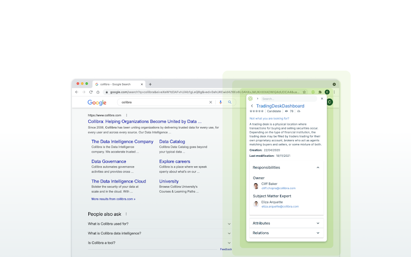Screen dimensions: 411x257
Task: Select the "collibra - Google Search" tab
Action: coord(115,84)
